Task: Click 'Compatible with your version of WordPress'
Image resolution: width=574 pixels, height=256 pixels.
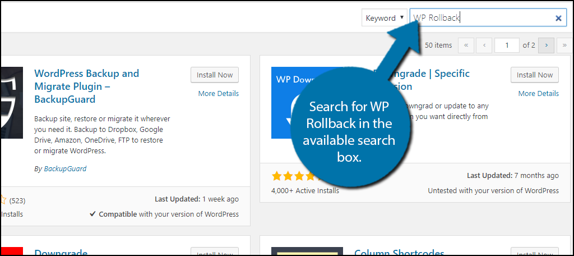Action: [164, 214]
